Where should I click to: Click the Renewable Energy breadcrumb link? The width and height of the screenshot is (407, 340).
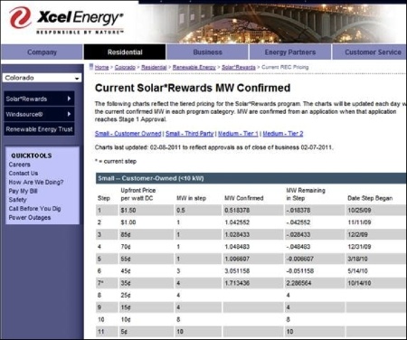coord(194,67)
